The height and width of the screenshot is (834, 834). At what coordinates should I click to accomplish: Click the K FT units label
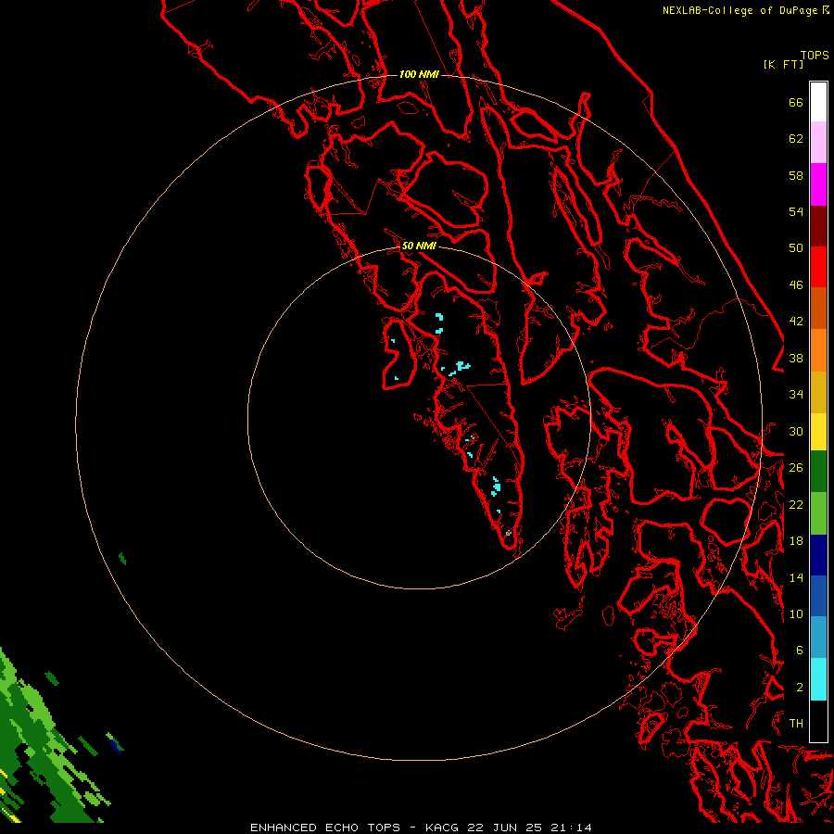(x=783, y=65)
